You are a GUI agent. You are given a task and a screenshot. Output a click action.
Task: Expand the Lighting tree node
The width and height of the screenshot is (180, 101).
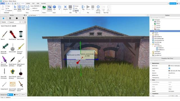pos(151,35)
